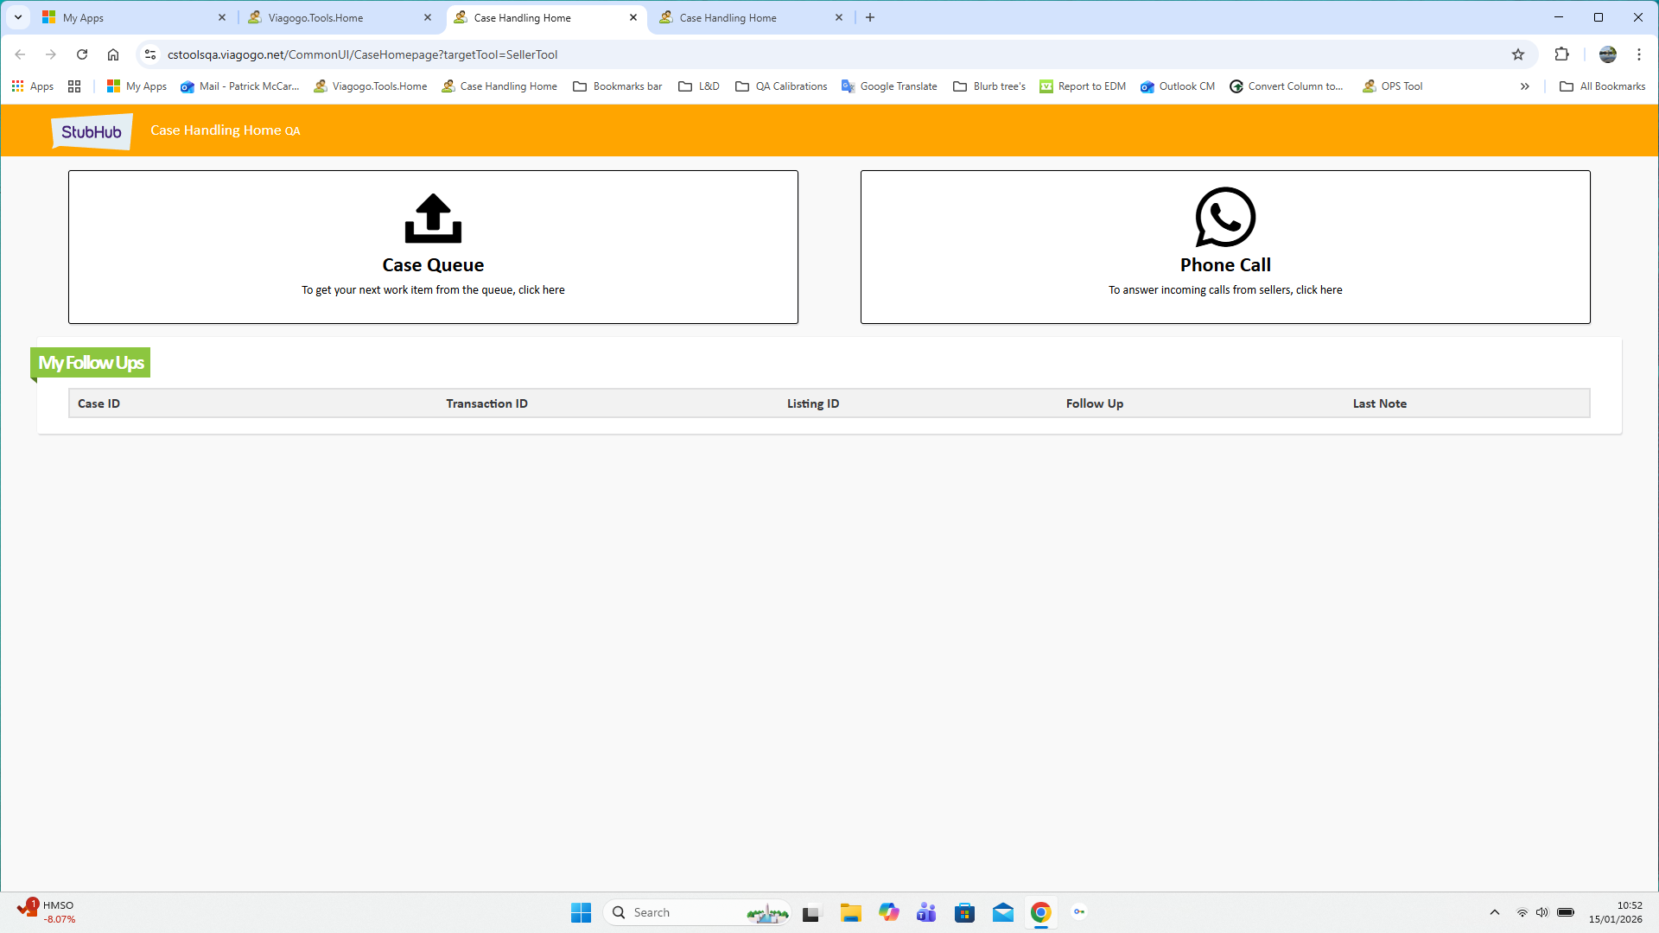Click the StubHub logo in header
Viewport: 1659px width, 933px height.
point(92,131)
